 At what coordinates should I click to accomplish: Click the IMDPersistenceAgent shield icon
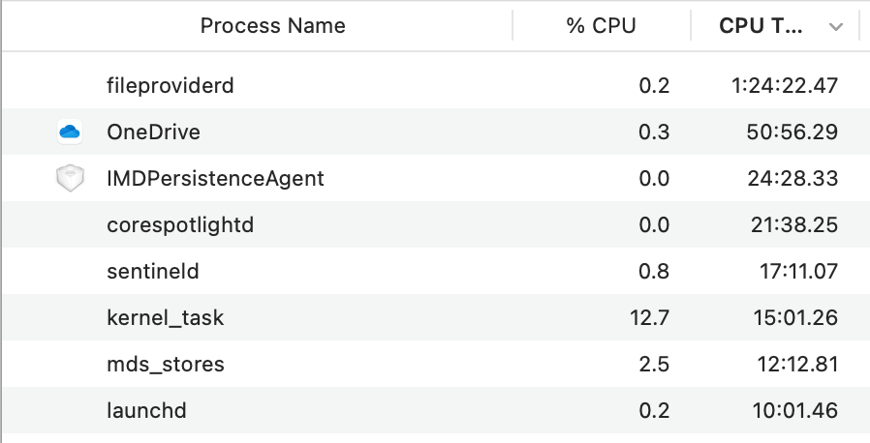pyautogui.click(x=70, y=178)
